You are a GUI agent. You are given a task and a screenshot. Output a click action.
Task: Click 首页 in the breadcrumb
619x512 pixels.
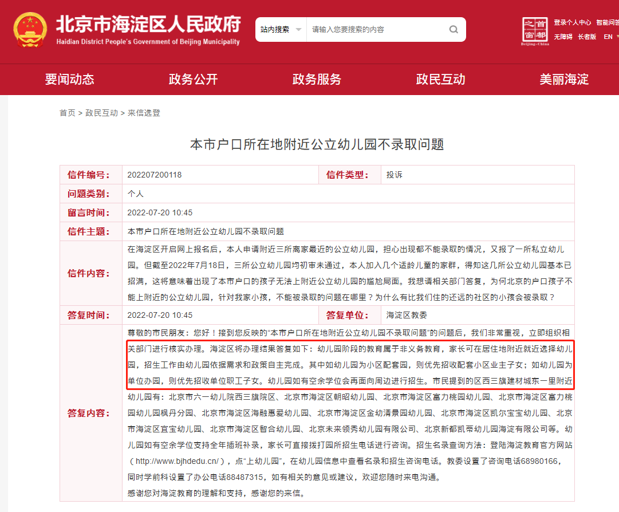[67, 113]
